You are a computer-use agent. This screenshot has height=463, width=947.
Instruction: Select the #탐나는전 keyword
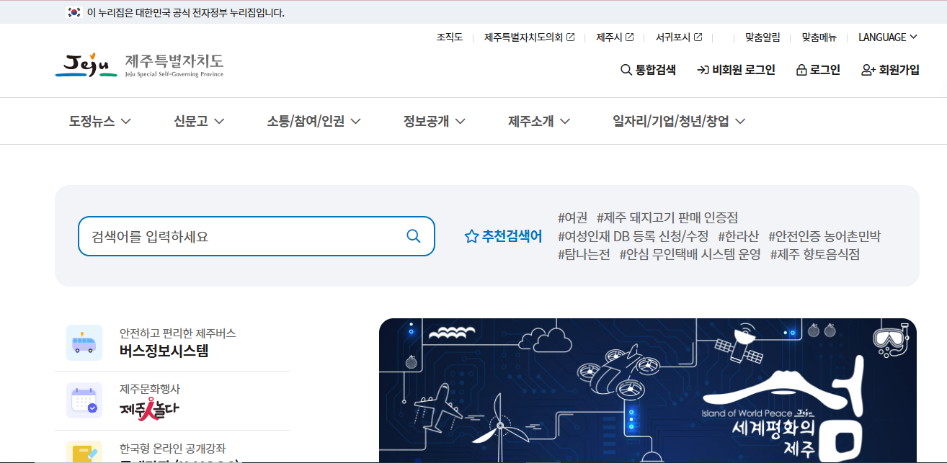(x=584, y=254)
